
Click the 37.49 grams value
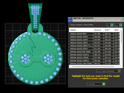(x=97, y=58)
